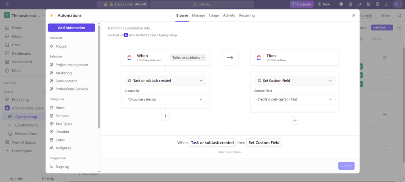Select Task Types category
405x182 pixels.
point(64,124)
